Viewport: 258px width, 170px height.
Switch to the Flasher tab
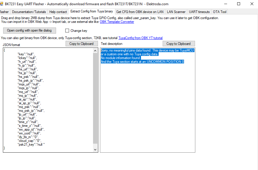point(4,12)
